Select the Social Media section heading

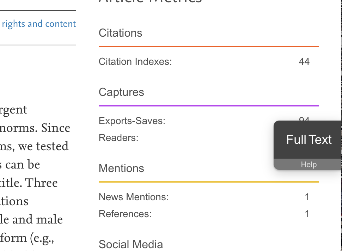pyautogui.click(x=131, y=244)
